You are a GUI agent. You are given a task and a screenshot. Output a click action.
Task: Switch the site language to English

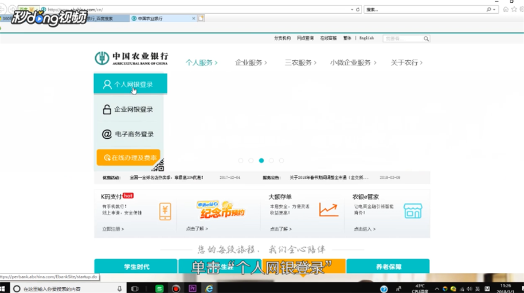click(366, 38)
